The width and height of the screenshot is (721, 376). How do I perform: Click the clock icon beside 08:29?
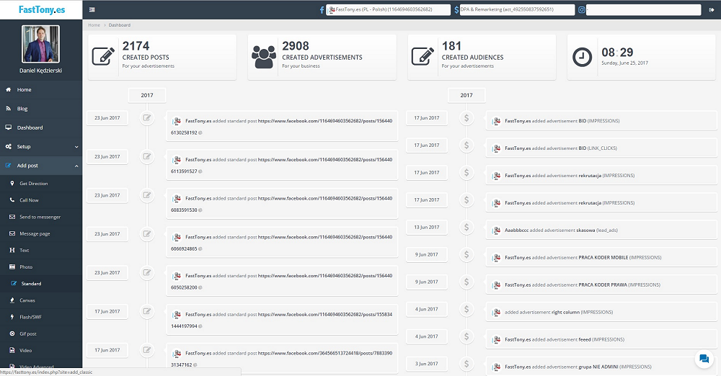click(x=582, y=58)
